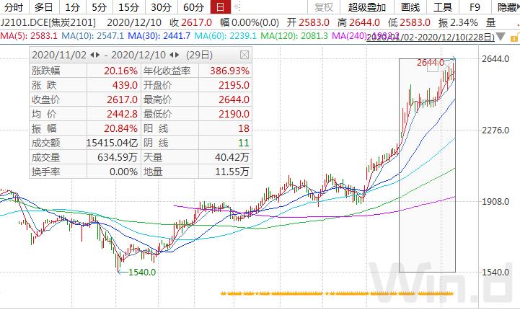
Task: Open the date range dropdown triangle
Action: [501, 36]
